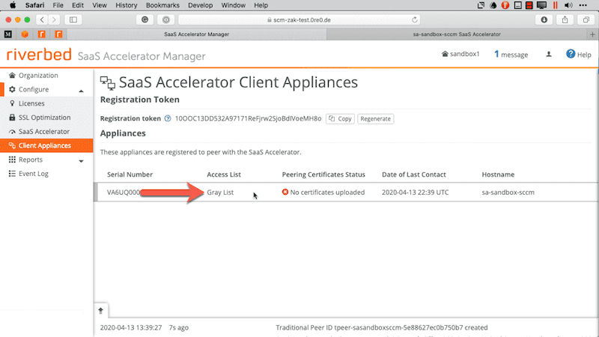This screenshot has height=337, width=599.
Task: Toggle the event log panel up arrow
Action: 101,311
